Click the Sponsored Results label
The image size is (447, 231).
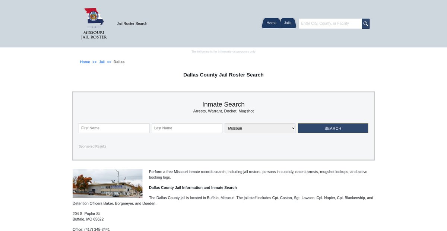(x=92, y=146)
